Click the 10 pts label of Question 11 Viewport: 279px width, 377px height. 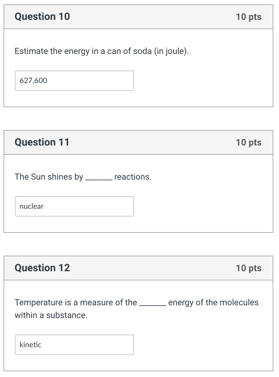pyautogui.click(x=248, y=143)
